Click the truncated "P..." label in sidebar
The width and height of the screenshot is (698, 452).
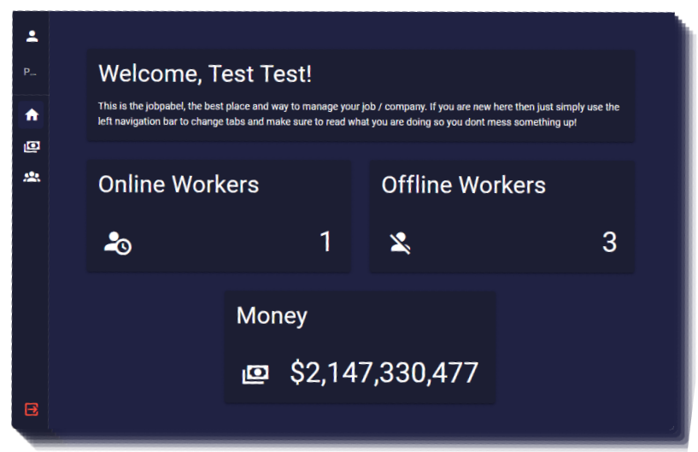30,72
